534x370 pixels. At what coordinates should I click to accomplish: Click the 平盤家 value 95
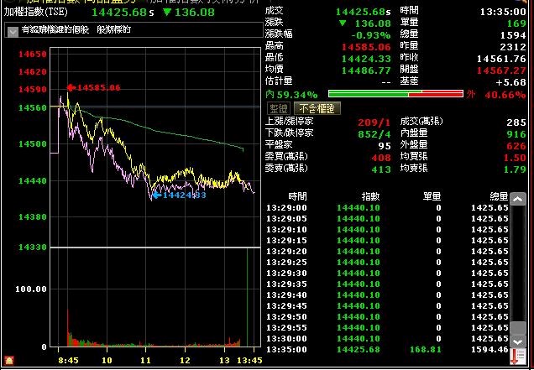pos(385,146)
